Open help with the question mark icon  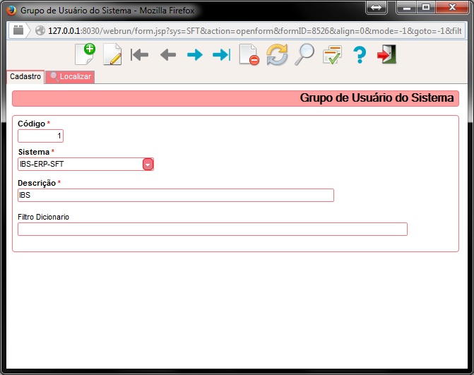pos(360,54)
